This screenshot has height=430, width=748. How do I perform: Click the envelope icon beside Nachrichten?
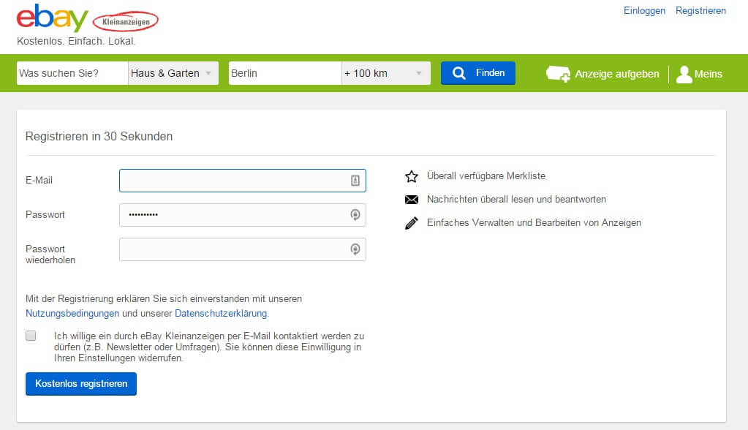tap(411, 200)
